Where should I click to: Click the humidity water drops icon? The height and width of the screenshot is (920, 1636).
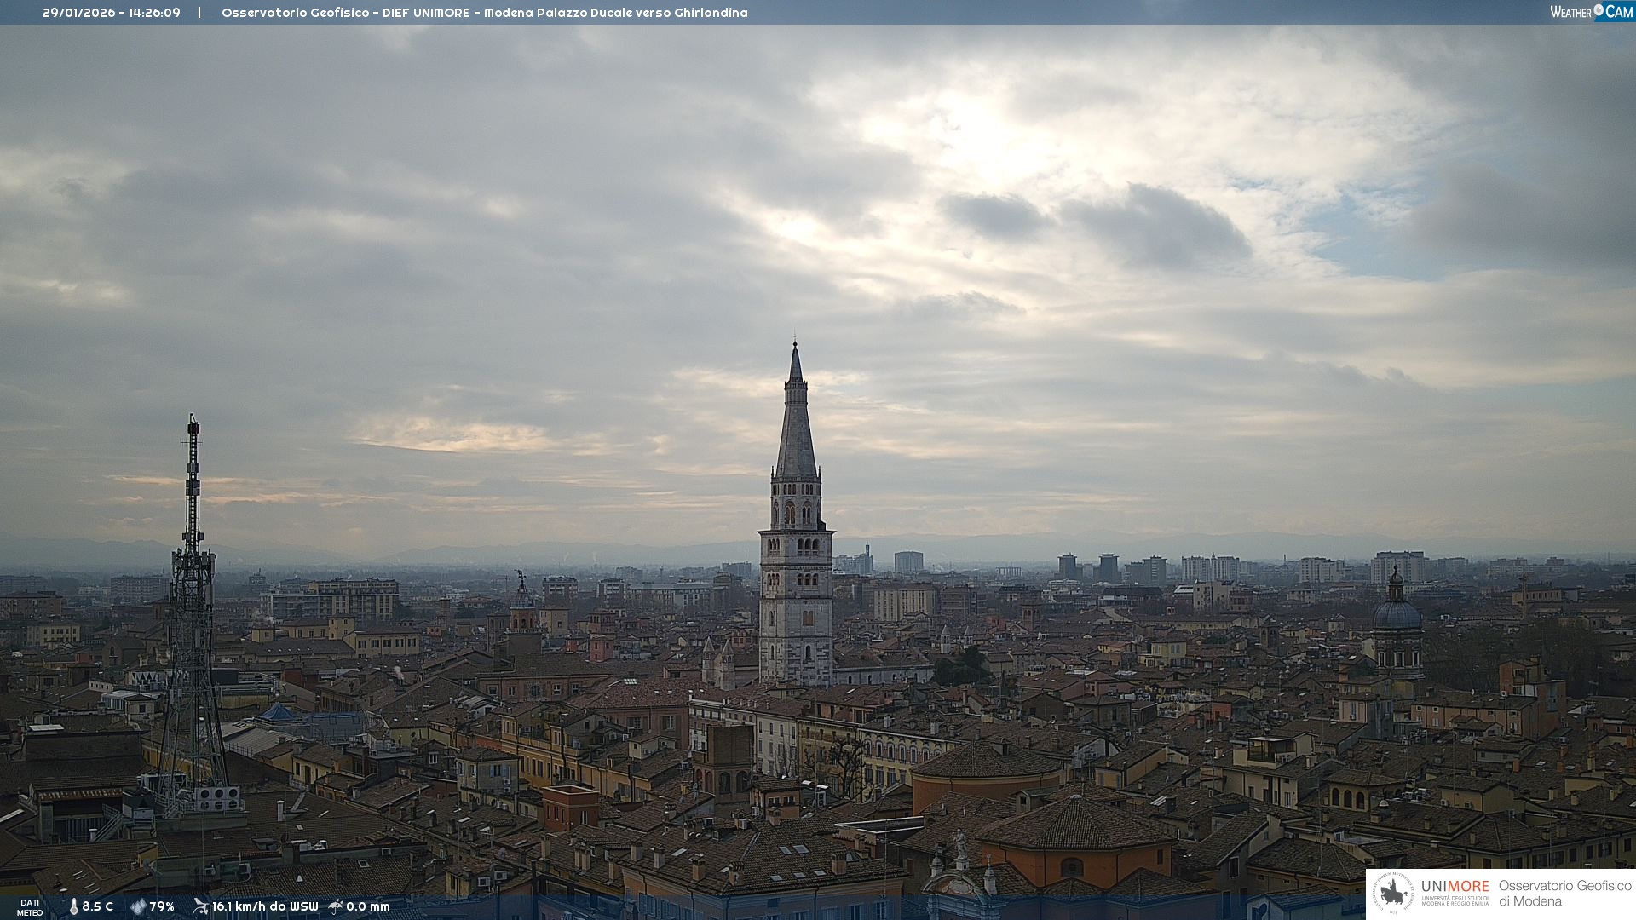pos(138,906)
